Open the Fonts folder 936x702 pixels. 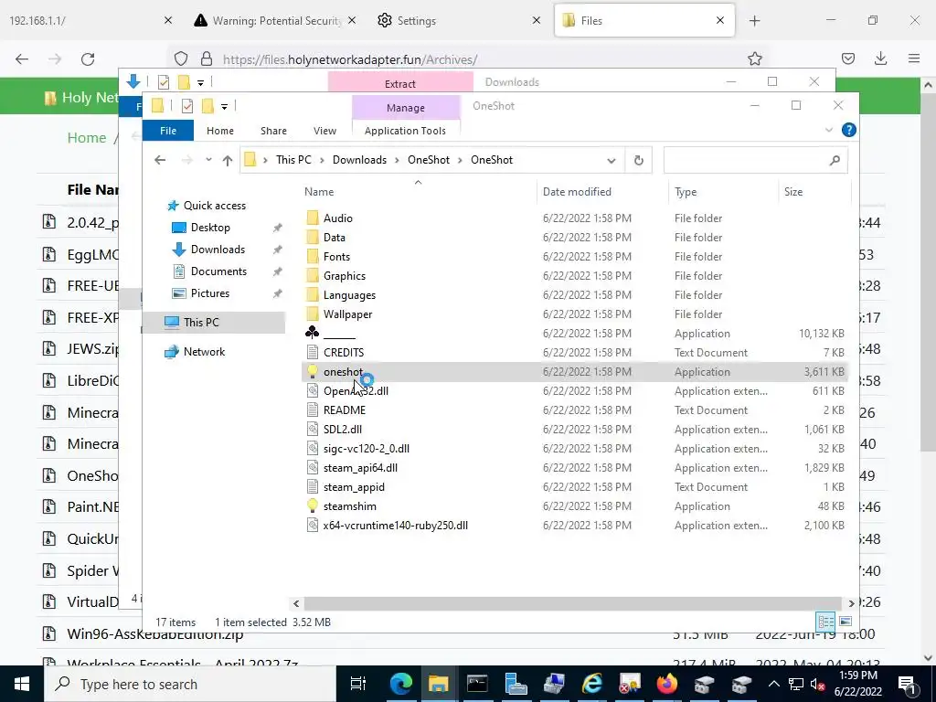[336, 257]
